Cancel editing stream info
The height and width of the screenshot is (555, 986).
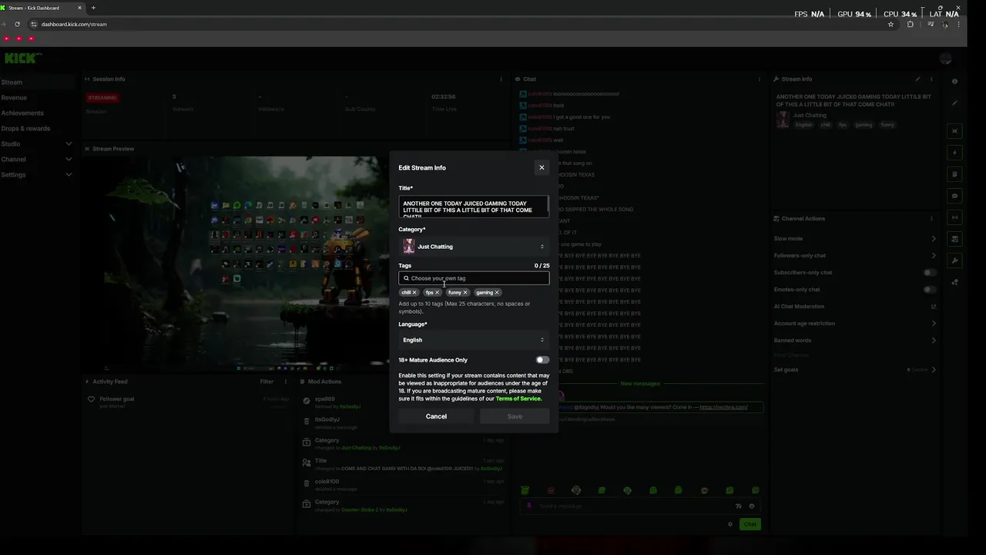pyautogui.click(x=436, y=416)
